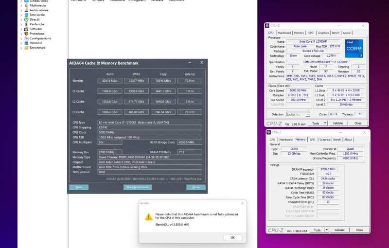Click the CAS# Latency 34.0 clocks value
This screenshot has width=389, height=248.
pyautogui.click(x=328, y=178)
